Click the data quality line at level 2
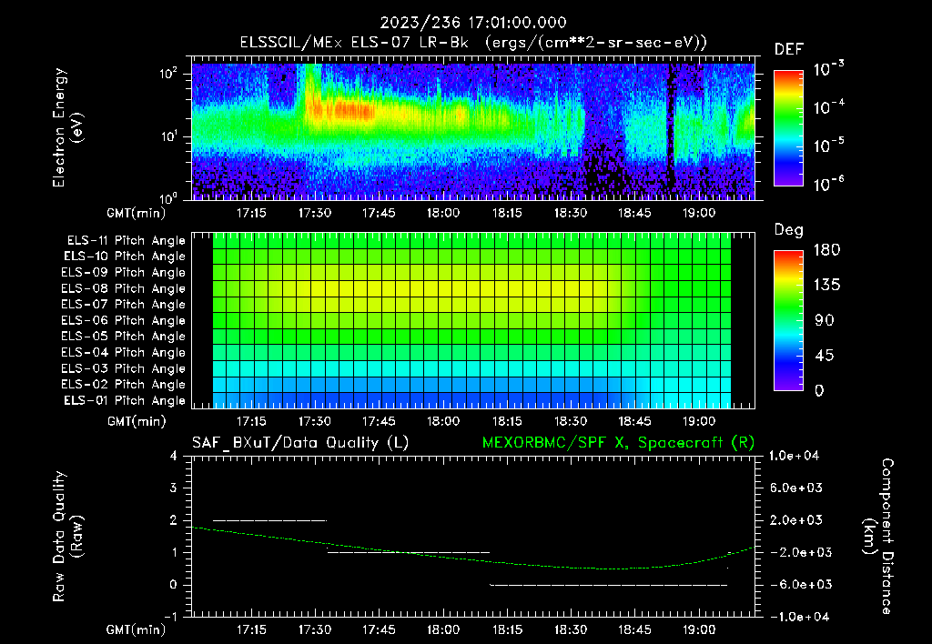Viewport: 932px width, 644px height. pyautogui.click(x=269, y=520)
